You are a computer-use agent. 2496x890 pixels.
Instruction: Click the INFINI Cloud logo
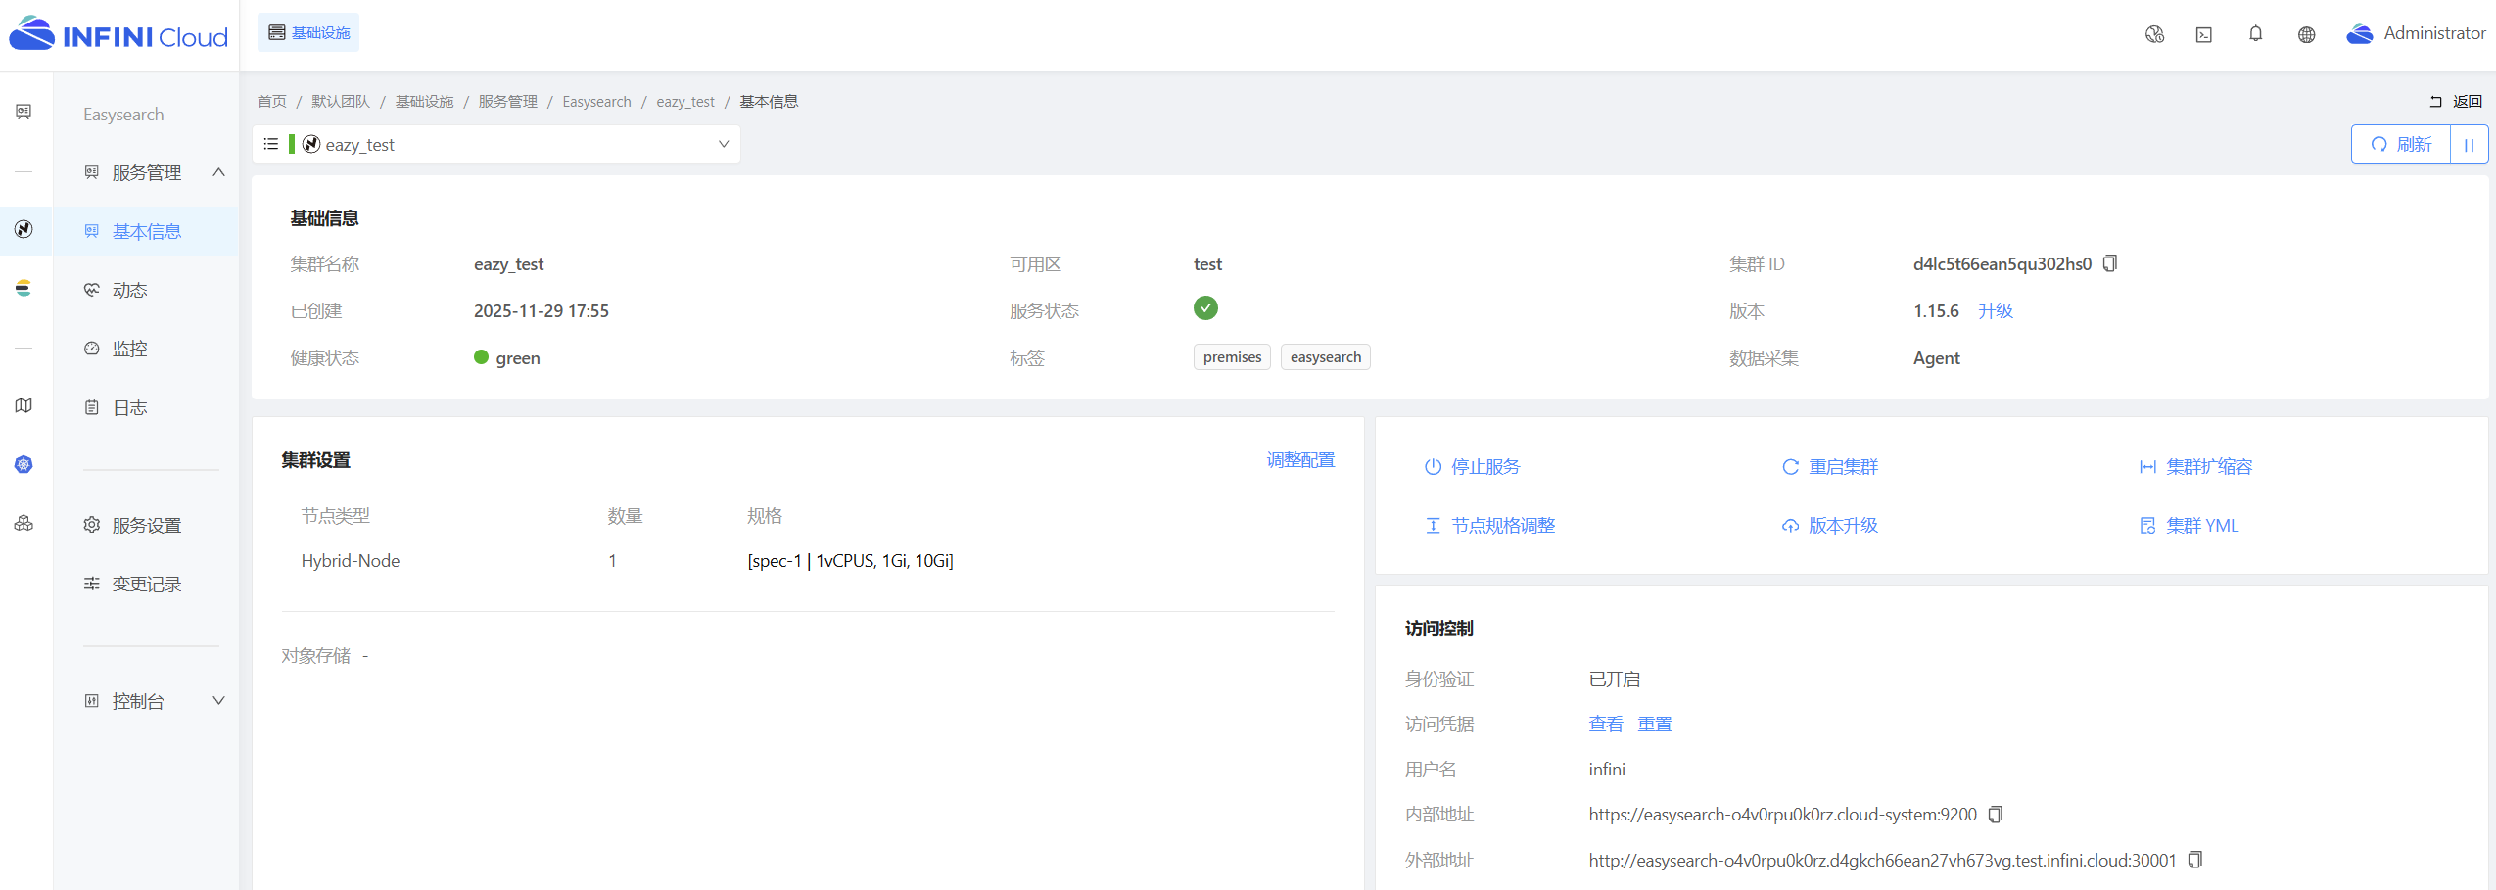point(118,34)
